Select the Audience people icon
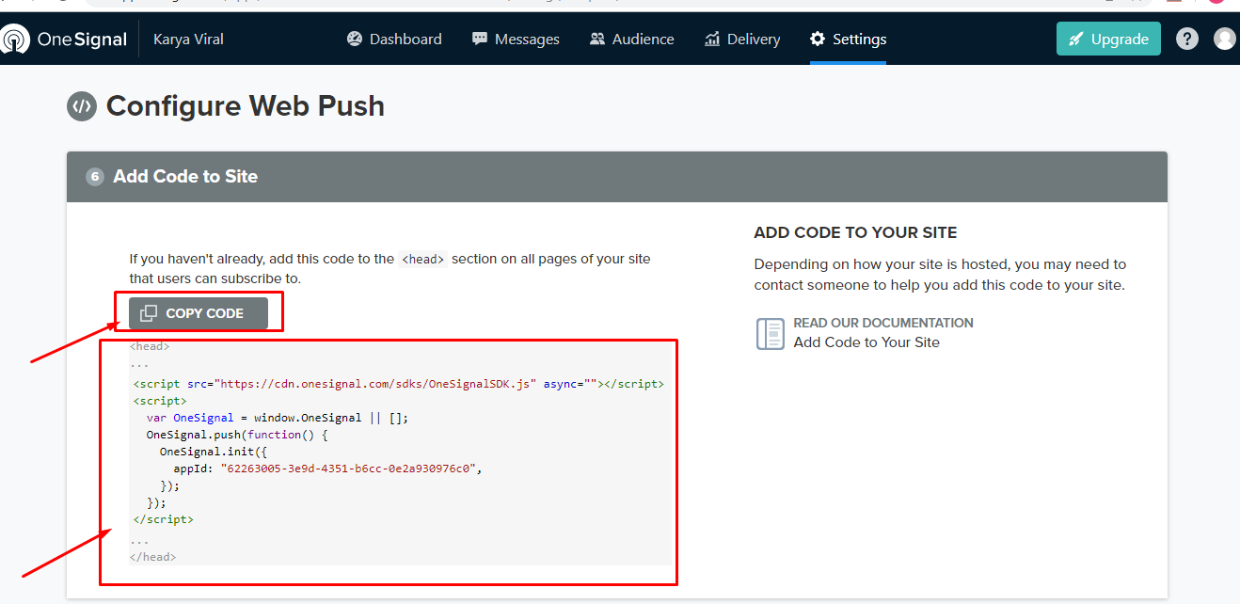 (596, 39)
